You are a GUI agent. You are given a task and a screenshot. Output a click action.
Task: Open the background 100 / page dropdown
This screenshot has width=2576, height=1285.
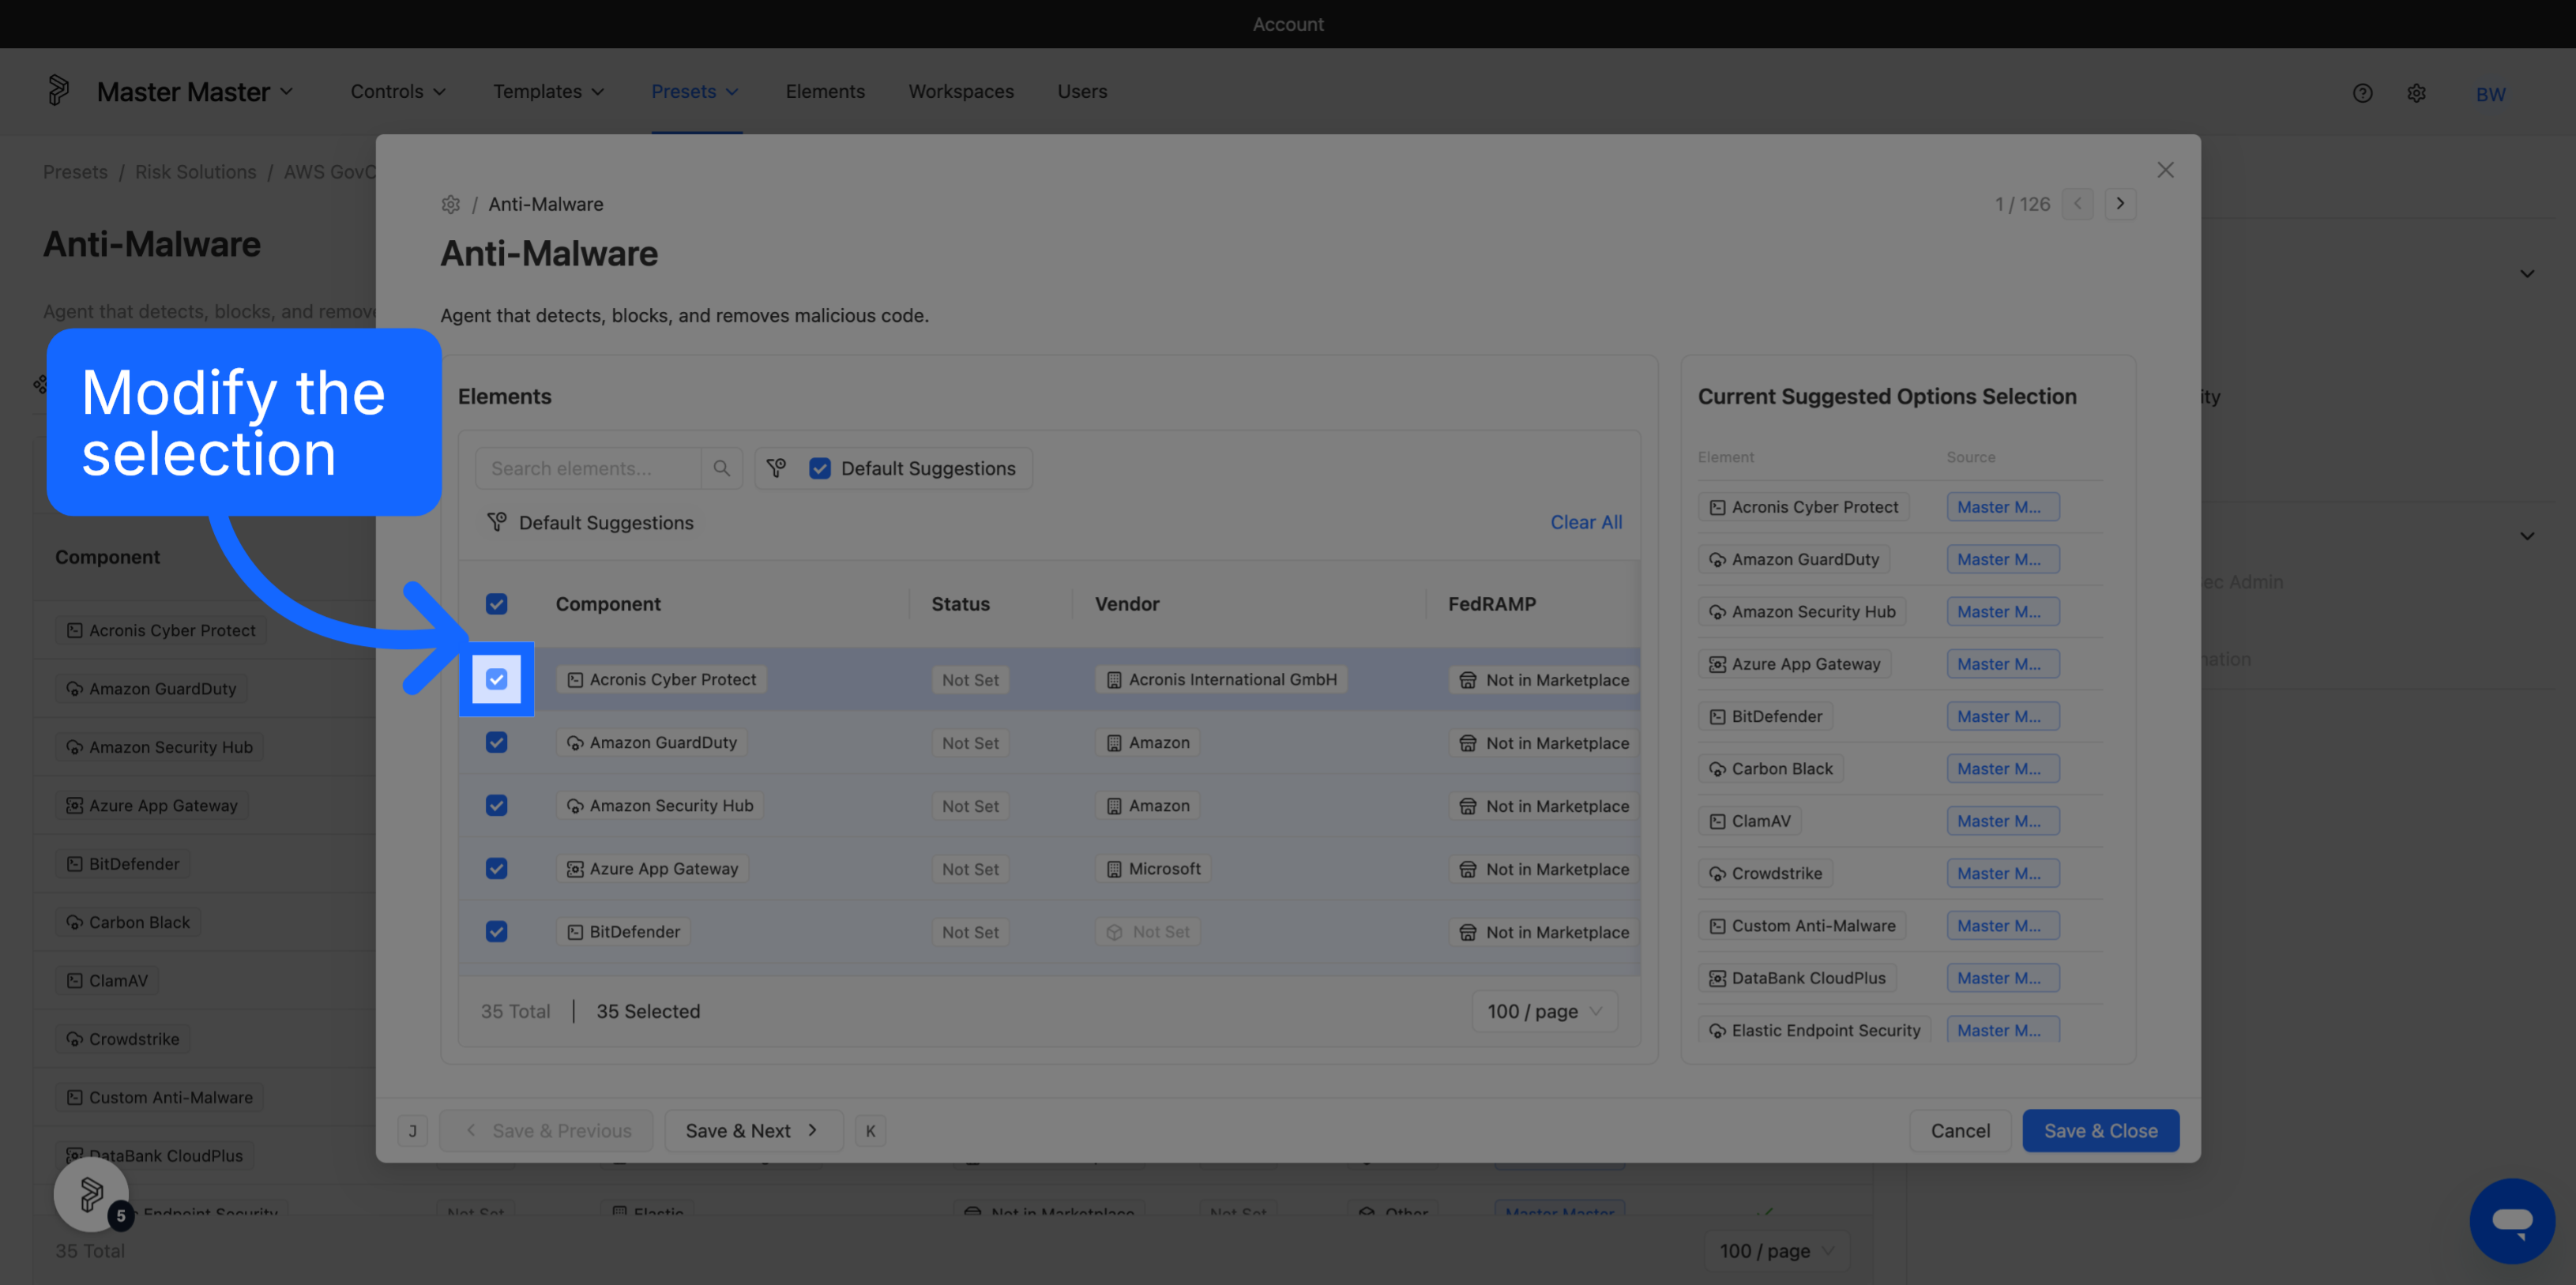coord(1777,1251)
